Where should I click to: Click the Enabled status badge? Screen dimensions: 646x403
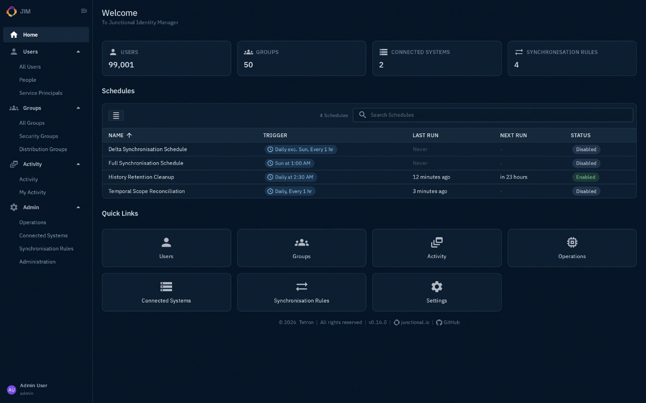pyautogui.click(x=585, y=177)
